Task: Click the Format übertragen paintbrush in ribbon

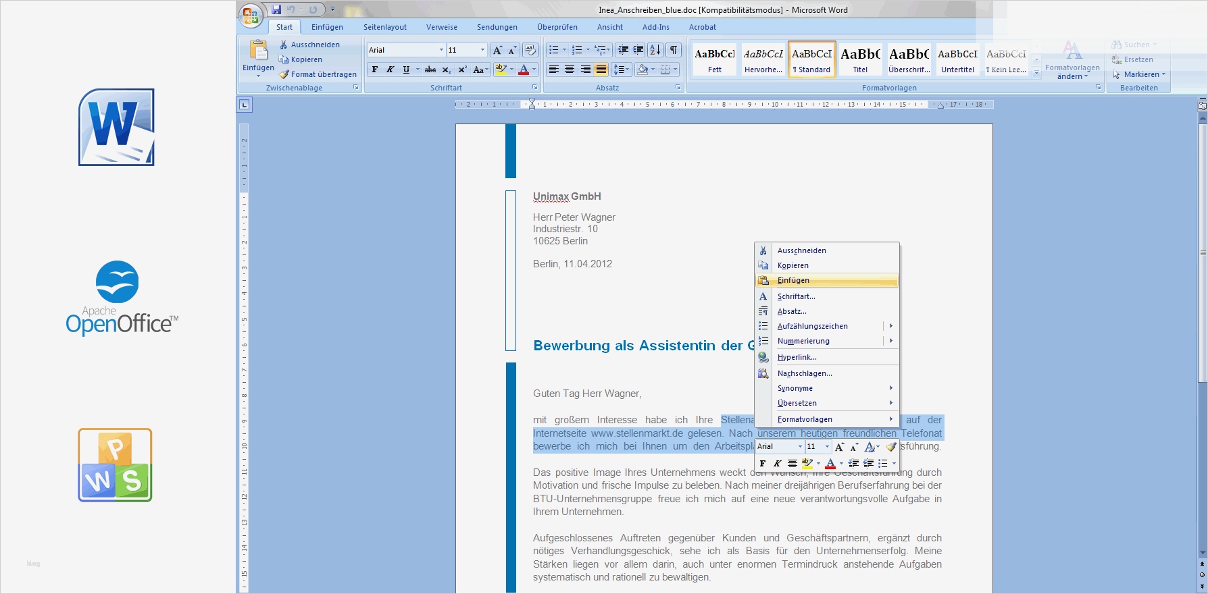Action: [284, 74]
